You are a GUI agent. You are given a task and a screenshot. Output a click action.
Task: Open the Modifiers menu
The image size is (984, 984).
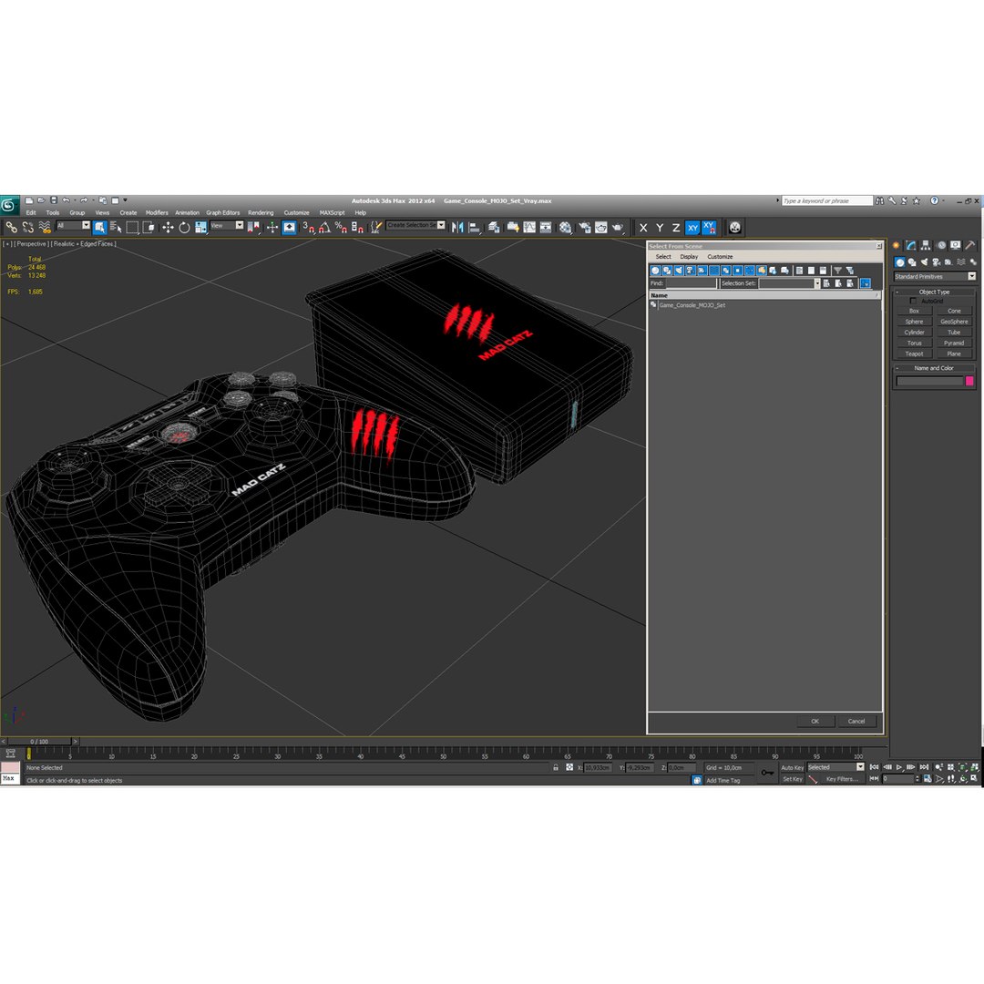tap(157, 212)
